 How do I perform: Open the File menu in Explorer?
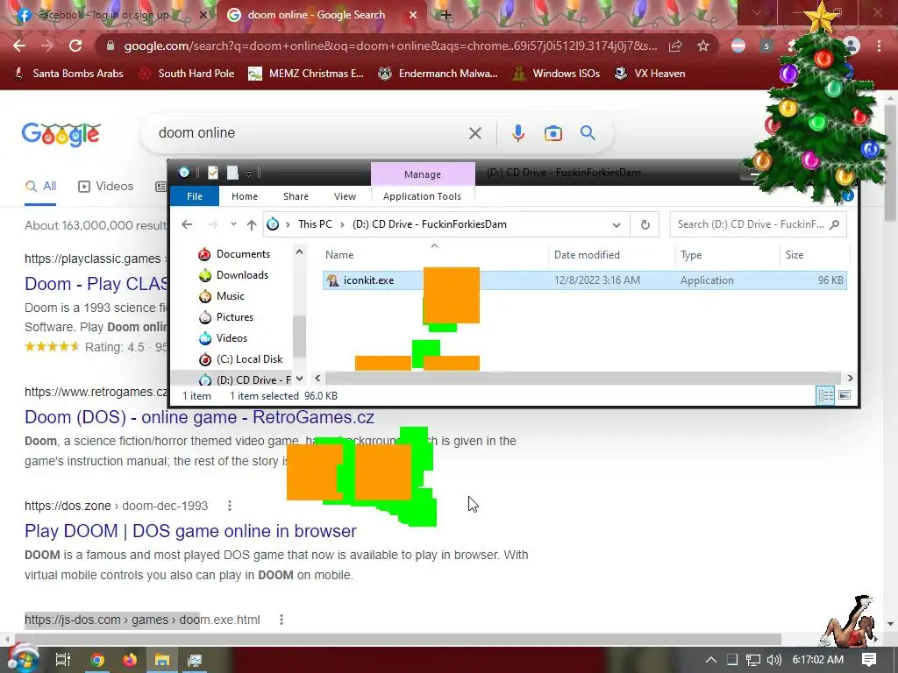coord(195,196)
